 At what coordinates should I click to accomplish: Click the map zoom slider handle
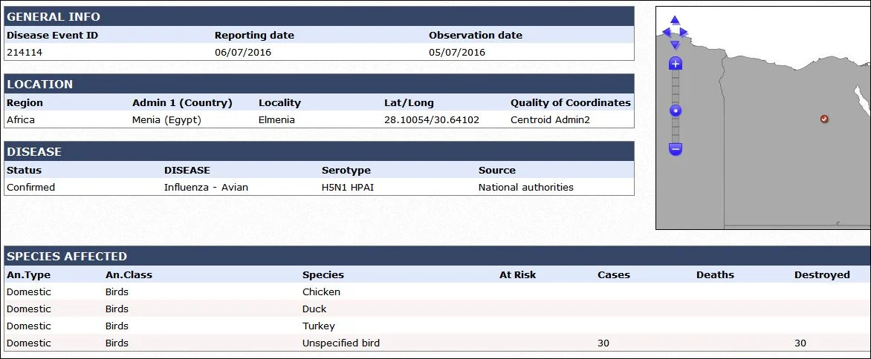point(676,111)
